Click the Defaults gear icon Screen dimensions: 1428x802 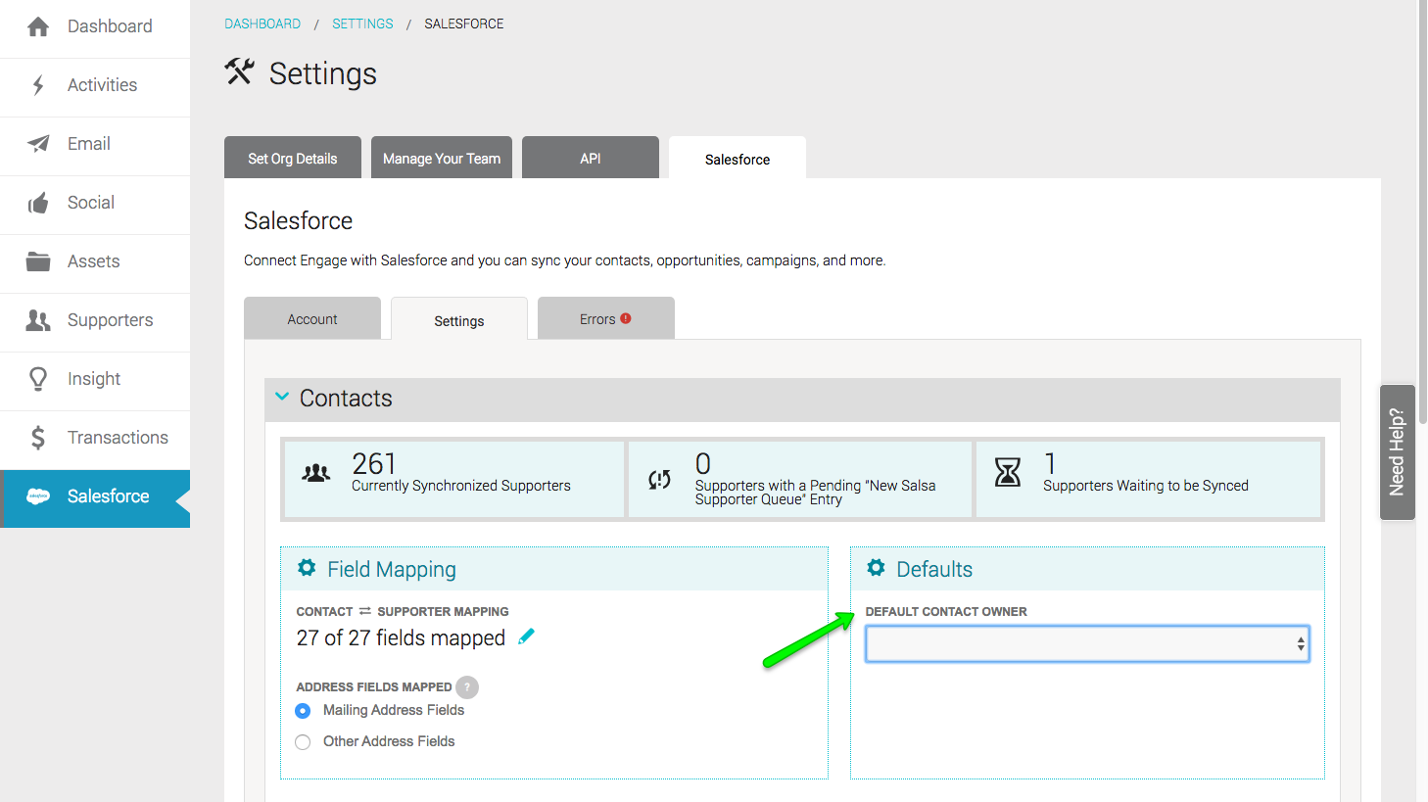pos(876,568)
